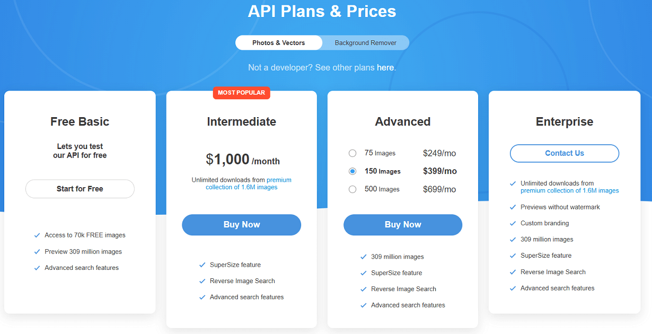The height and width of the screenshot is (334, 652).
Task: Click Buy Now under the Intermediate plan
Action: pos(241,225)
